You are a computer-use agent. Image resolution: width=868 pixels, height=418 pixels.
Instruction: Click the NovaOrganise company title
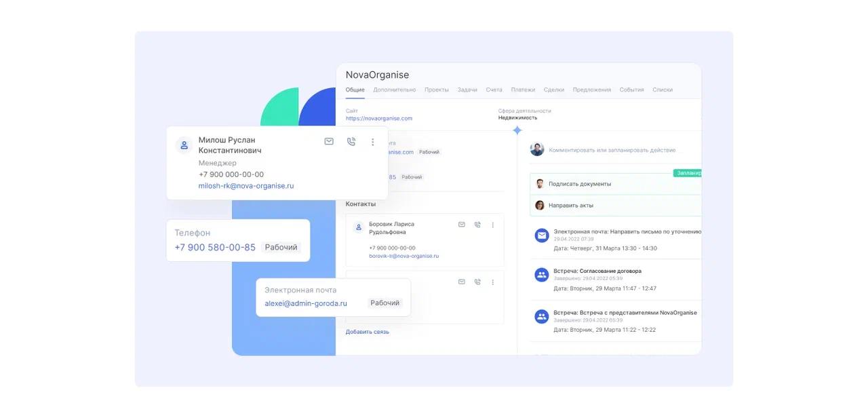pos(377,75)
